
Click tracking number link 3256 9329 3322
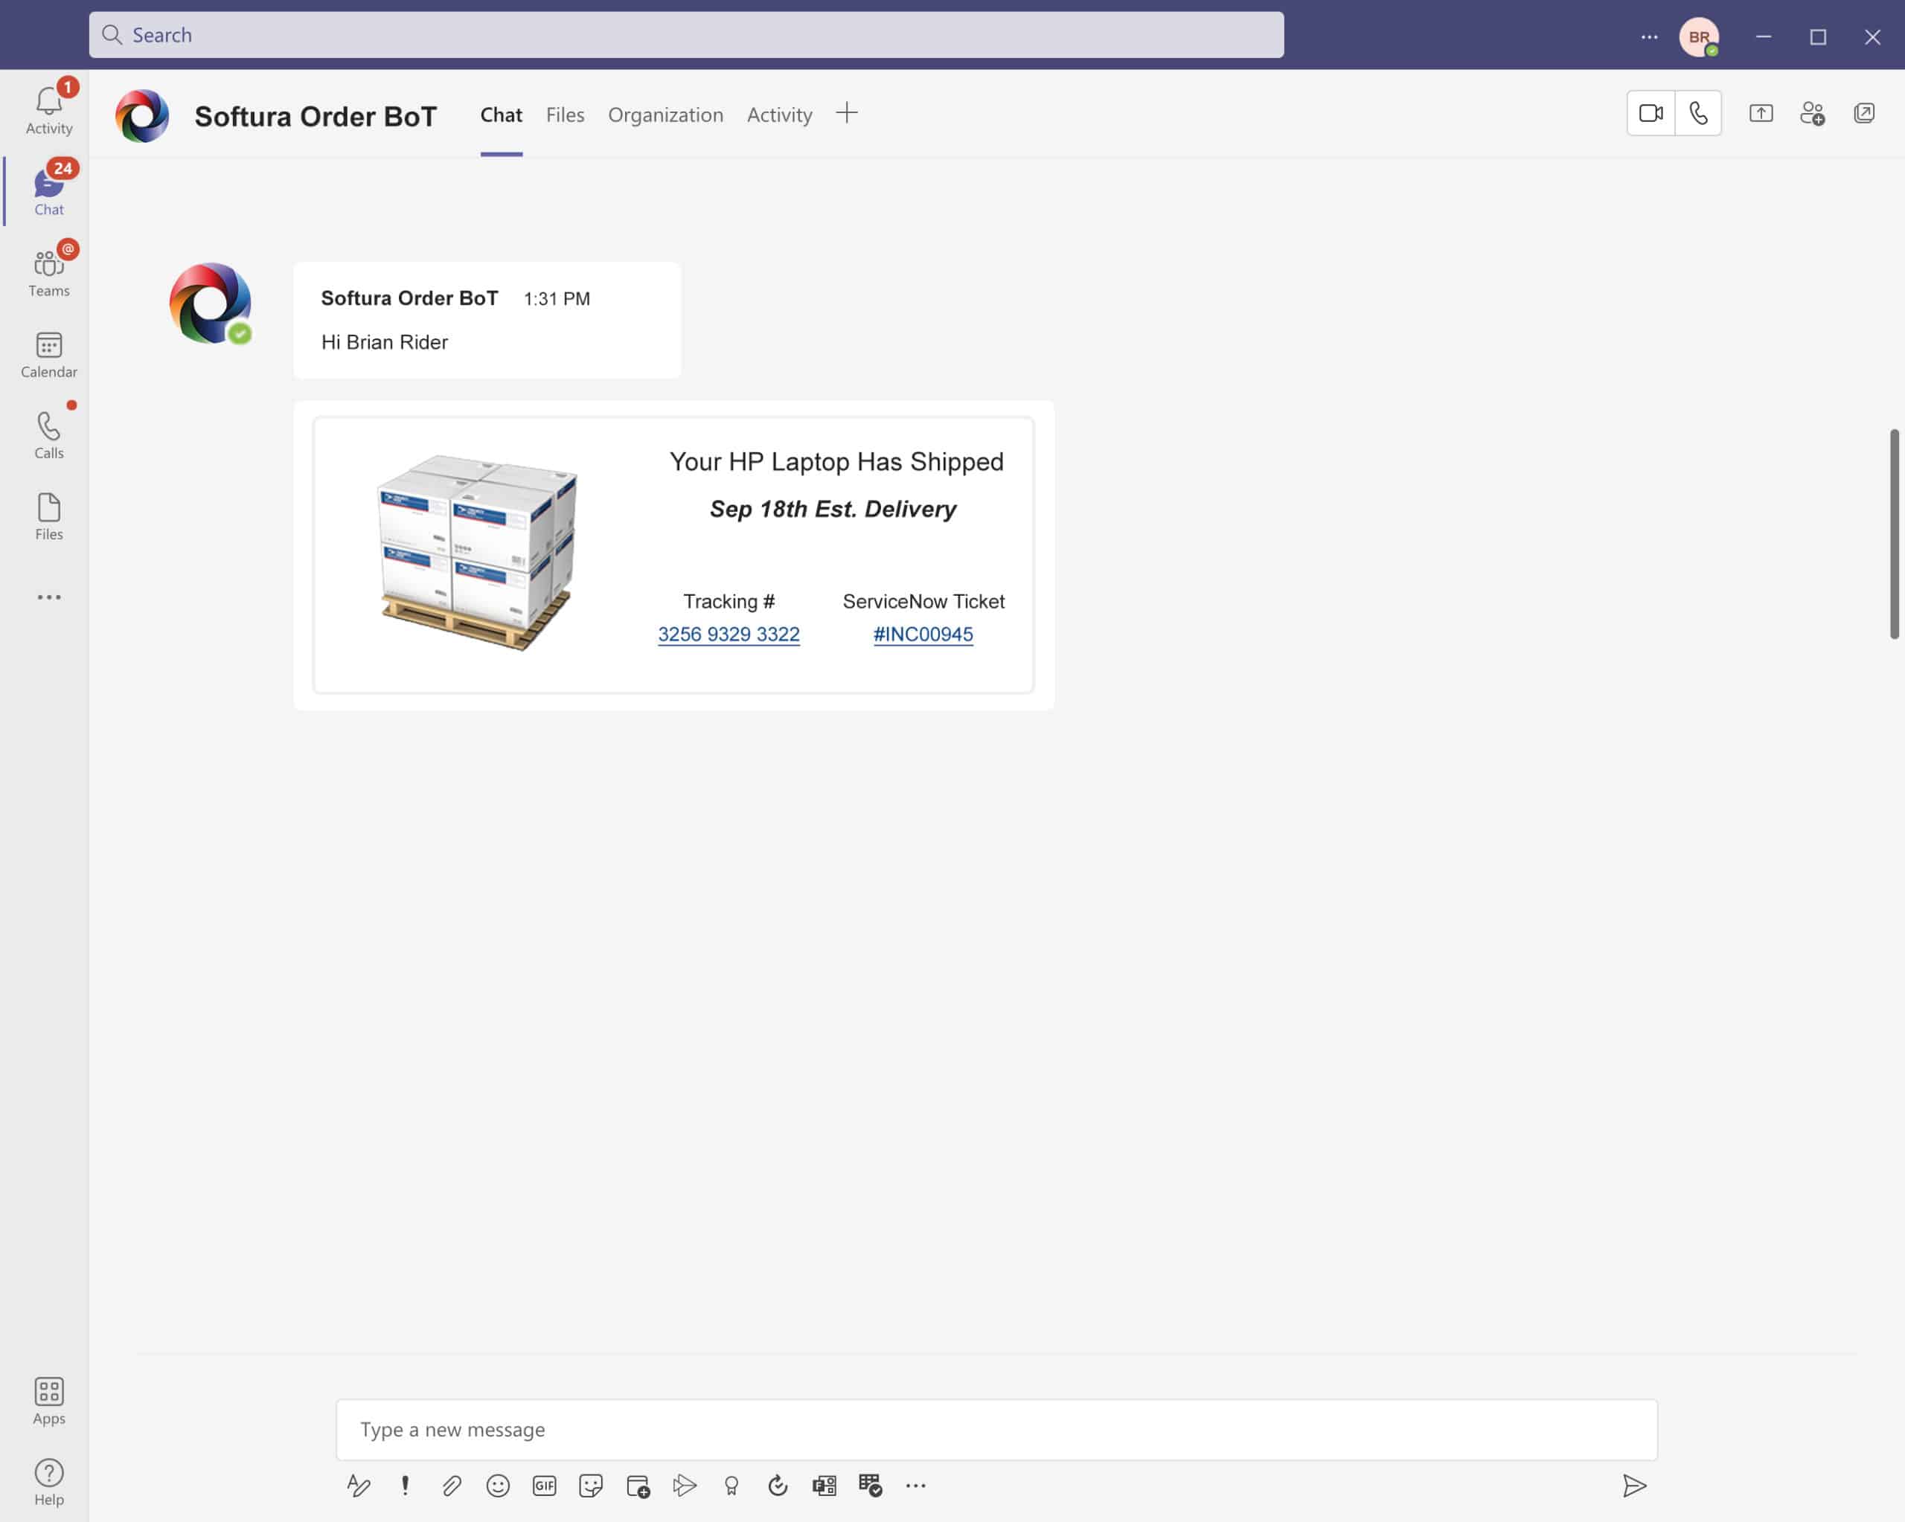point(729,635)
